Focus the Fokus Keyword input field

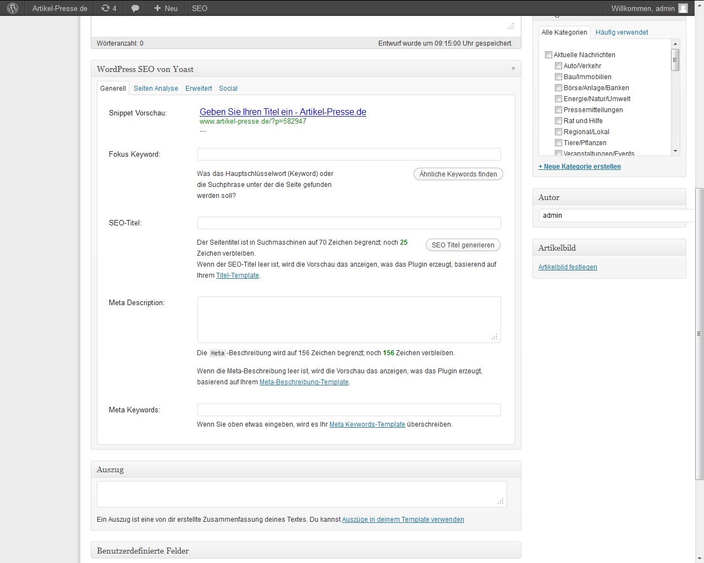click(x=349, y=154)
